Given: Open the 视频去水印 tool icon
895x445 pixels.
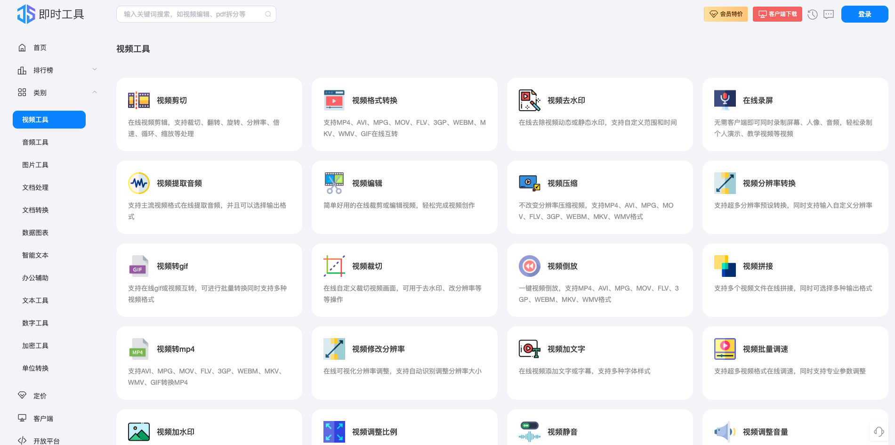Looking at the screenshot, I should point(529,100).
